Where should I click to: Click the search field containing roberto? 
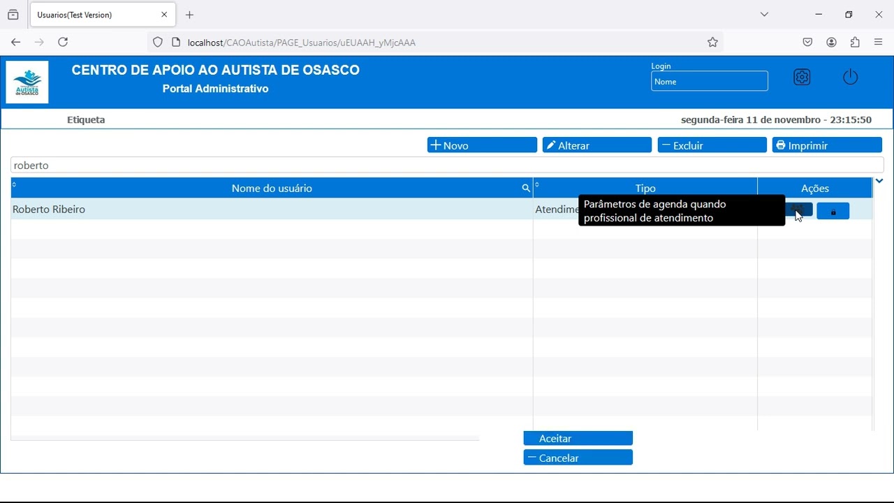point(447,166)
